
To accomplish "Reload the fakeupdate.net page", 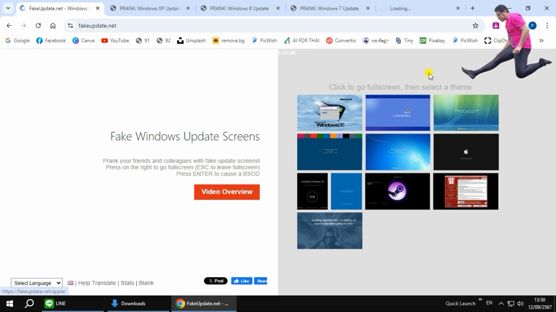I will [x=38, y=26].
